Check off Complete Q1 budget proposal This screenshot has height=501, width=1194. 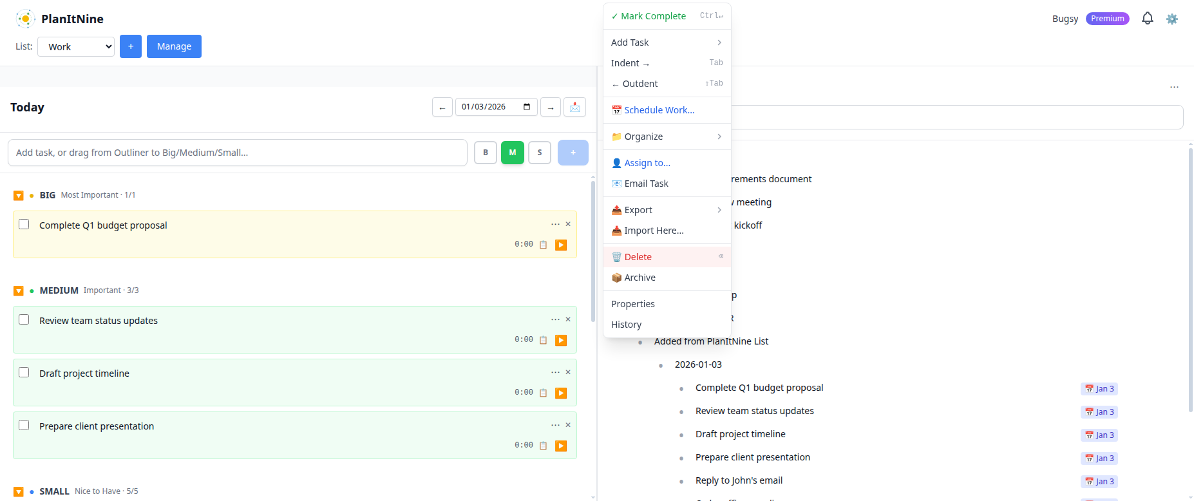point(24,224)
